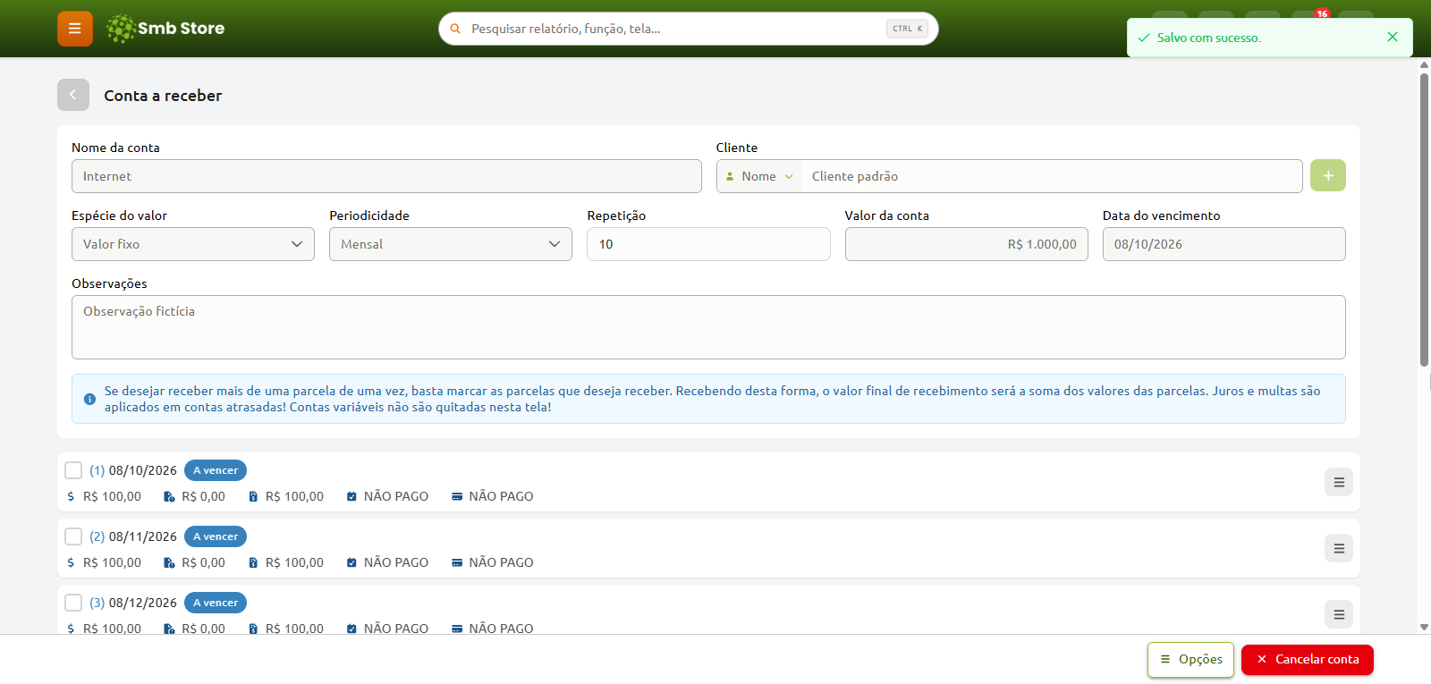
Task: Go back with the arrow button
Action: (73, 95)
